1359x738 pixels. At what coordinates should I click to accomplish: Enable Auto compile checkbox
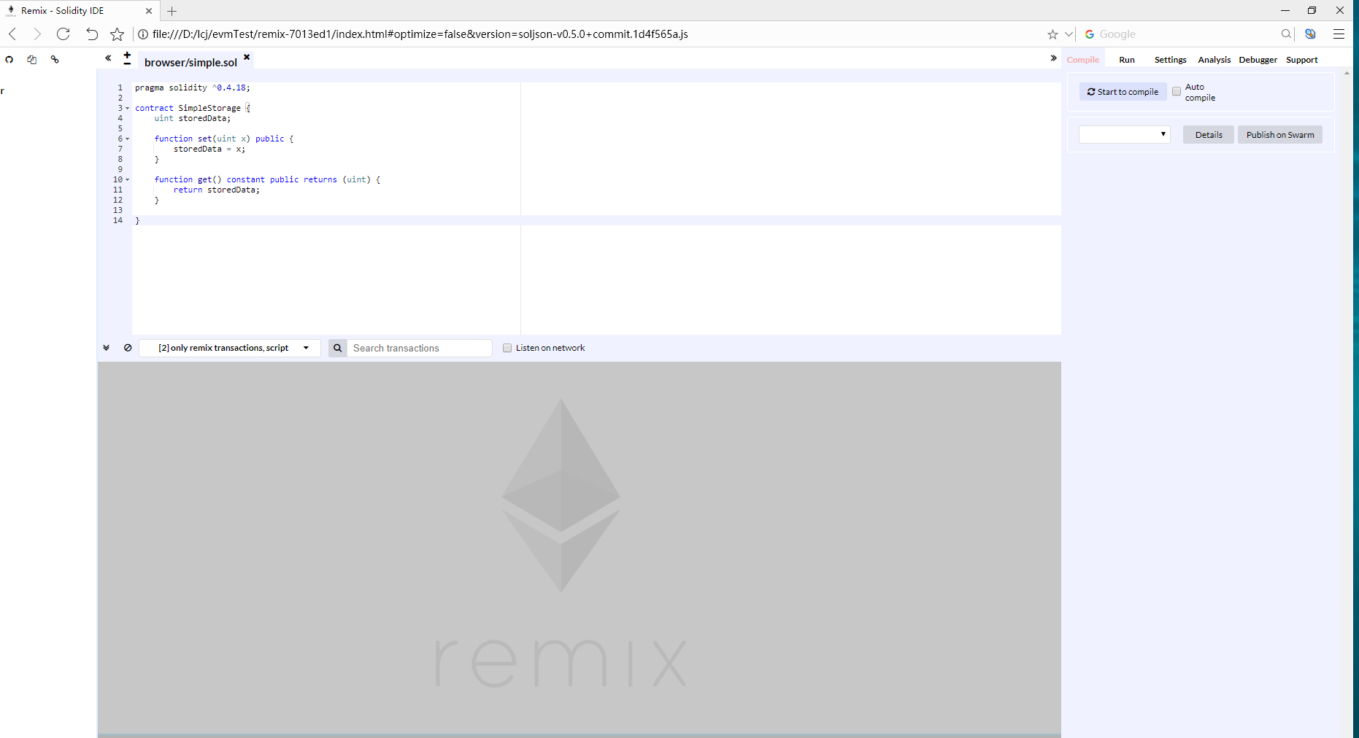tap(1177, 91)
